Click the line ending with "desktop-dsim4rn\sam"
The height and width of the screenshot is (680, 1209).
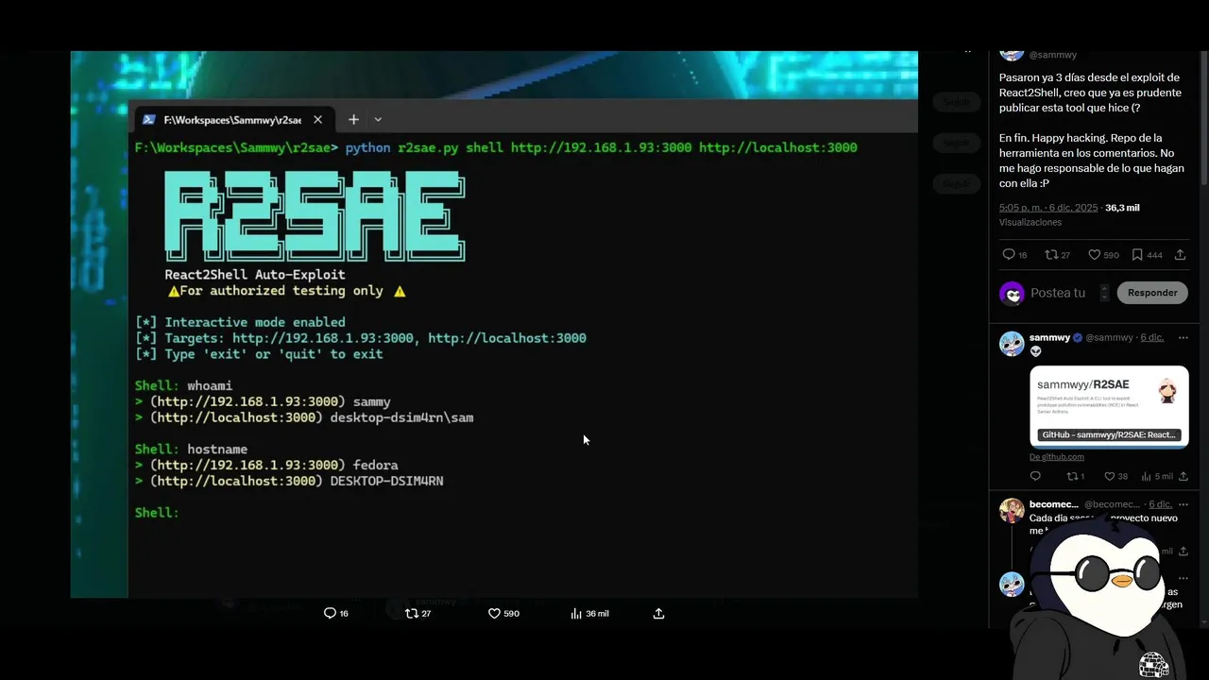304,417
